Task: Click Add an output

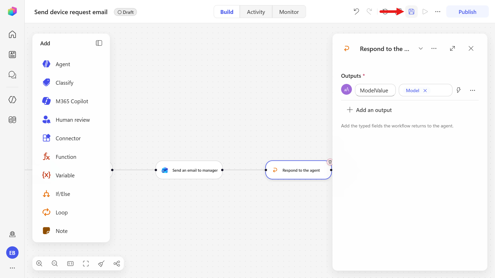Action: point(369,110)
